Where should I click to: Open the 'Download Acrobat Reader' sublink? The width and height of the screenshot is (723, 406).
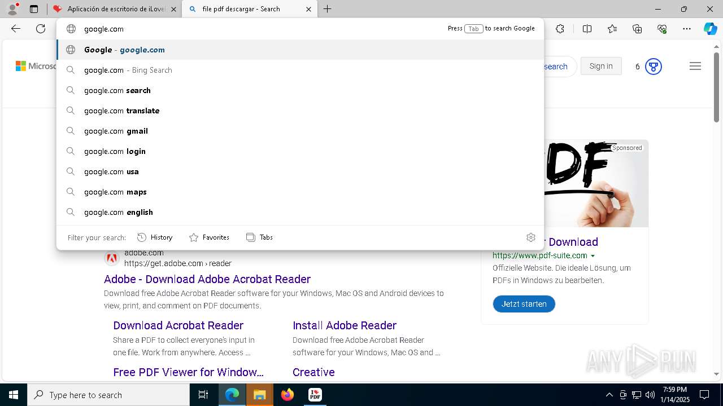(x=178, y=325)
